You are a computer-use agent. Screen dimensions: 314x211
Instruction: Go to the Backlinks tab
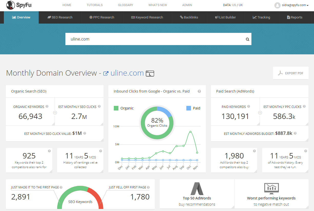pos(189,17)
